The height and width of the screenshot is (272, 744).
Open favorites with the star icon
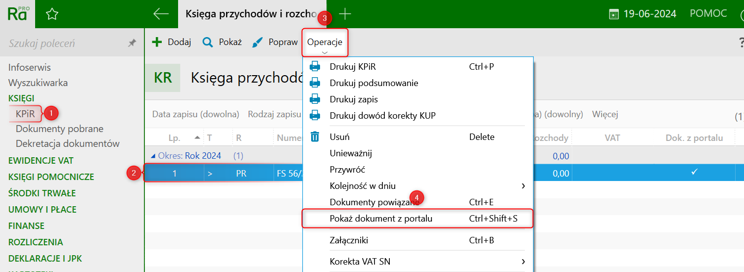52,14
